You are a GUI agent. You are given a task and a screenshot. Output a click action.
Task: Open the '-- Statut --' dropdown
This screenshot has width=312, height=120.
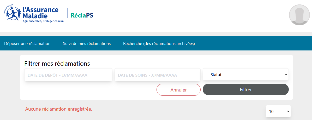point(245,75)
